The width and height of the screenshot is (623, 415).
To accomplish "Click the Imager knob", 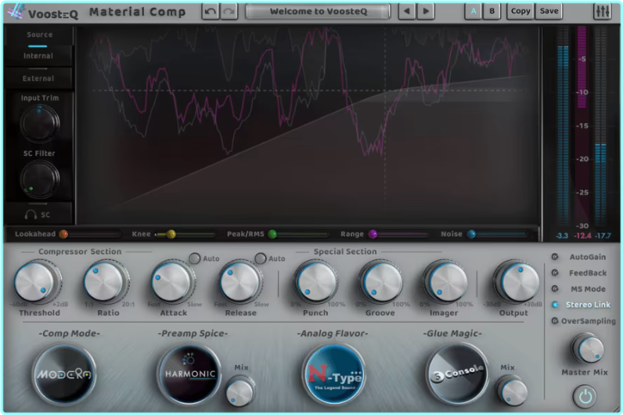I will coord(445,282).
